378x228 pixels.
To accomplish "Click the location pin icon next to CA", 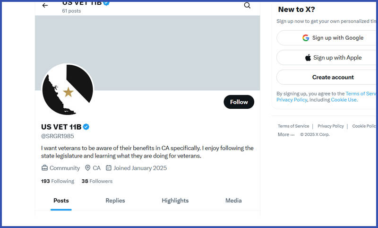I will 88,167.
